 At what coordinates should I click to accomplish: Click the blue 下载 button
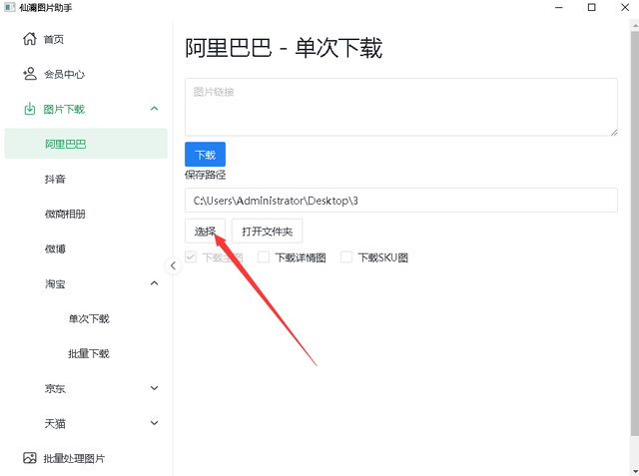tap(205, 155)
